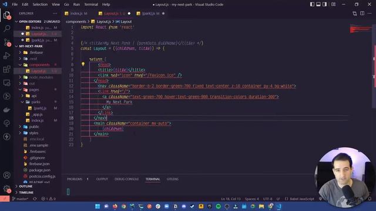Switch to the [park].js editor tab
This screenshot has width=376, height=211.
(x=150, y=13)
